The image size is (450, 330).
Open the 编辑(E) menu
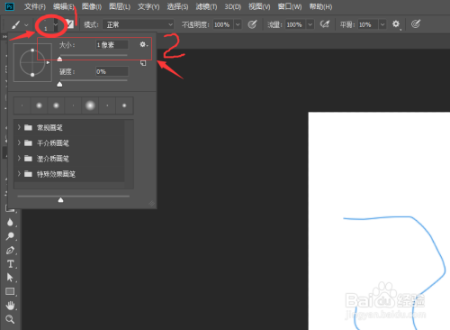[64, 6]
